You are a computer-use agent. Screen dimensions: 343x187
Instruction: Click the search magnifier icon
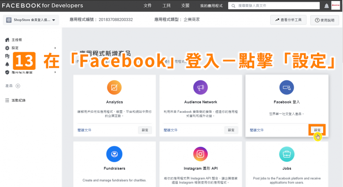coord(233,6)
